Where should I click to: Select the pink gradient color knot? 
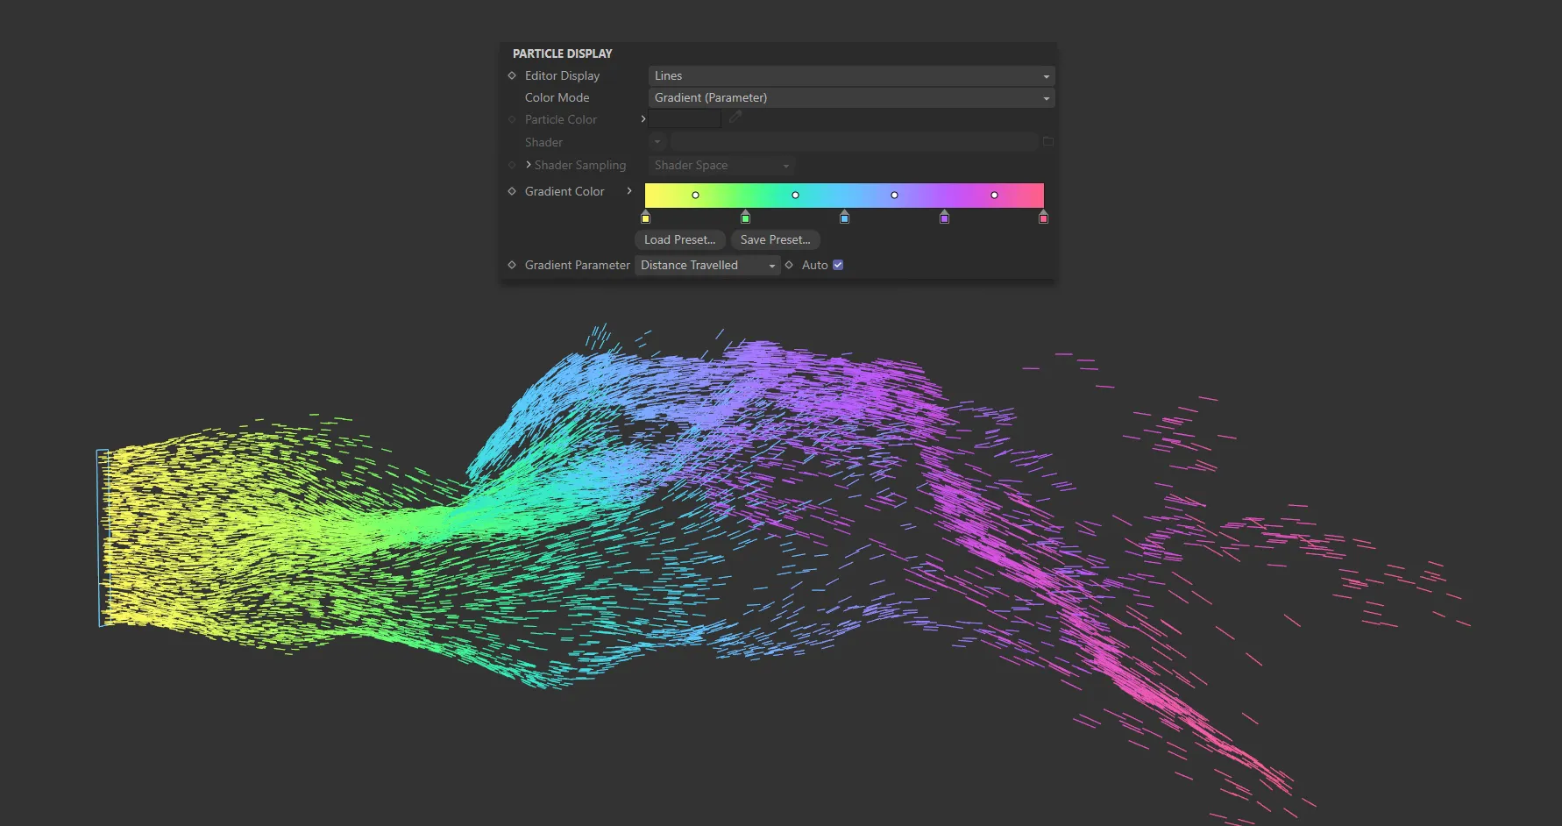1043,217
